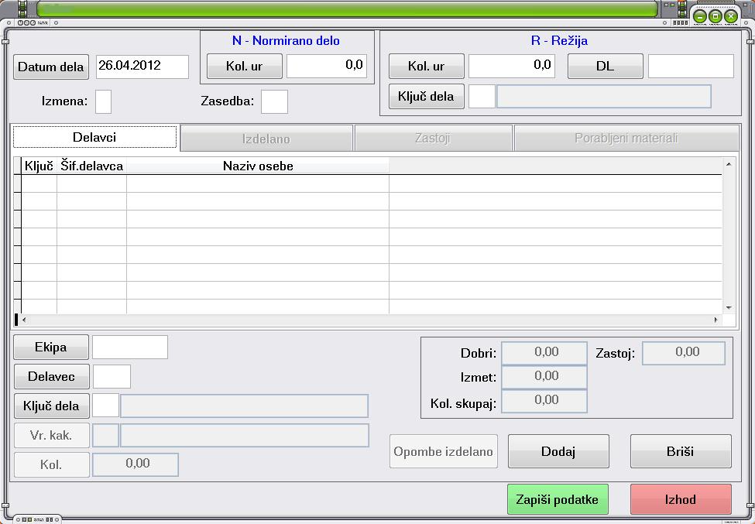Image resolution: width=755 pixels, height=524 pixels.
Task: Open the Delavec lookup button
Action: pyautogui.click(x=52, y=376)
